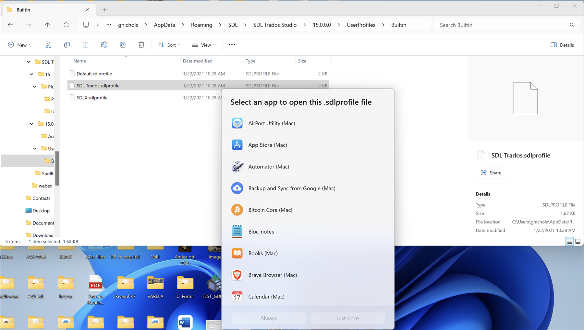Collapse the 15 tree folder
The height and width of the screenshot is (330, 584).
pyautogui.click(x=31, y=74)
